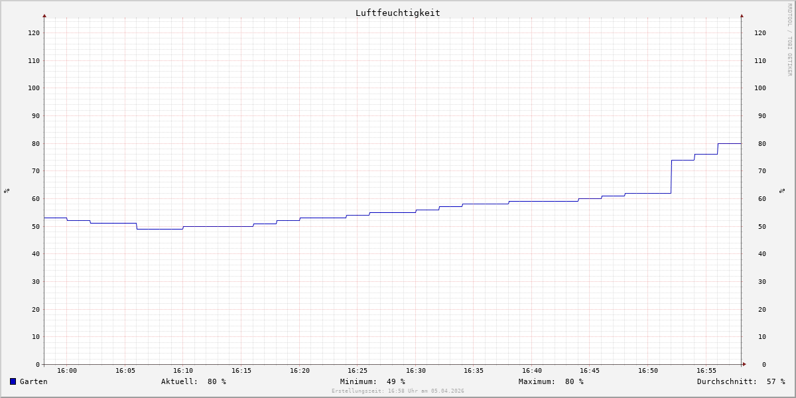This screenshot has height=398, width=796.
Task: Click the blue Garten legend color square
Action: [13, 381]
